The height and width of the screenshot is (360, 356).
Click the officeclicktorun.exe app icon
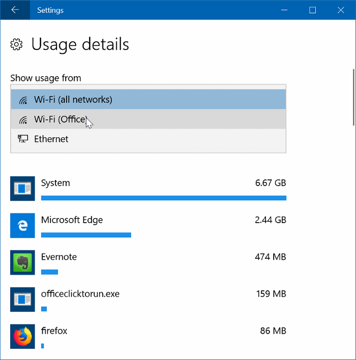(23, 300)
